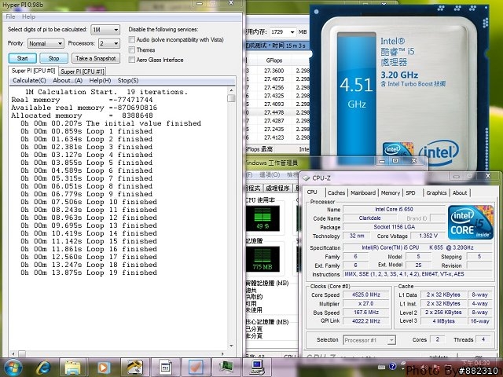Toggle the Aero Glass Interface checkbox
The image size is (503, 377).
coord(131,60)
